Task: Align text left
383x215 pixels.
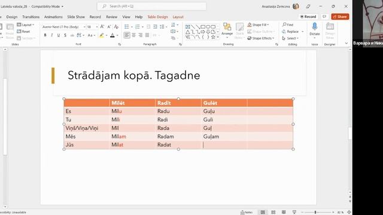Action: 126,35
